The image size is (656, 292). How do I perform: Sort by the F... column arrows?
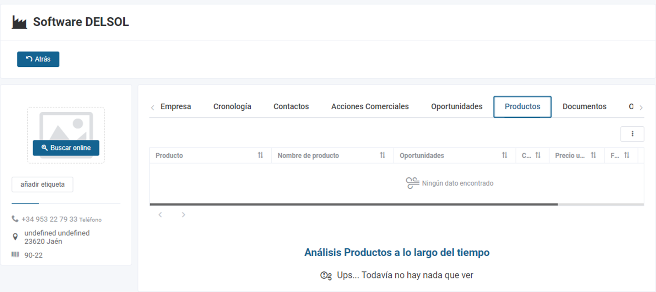coord(627,155)
